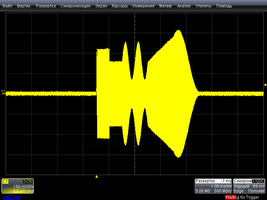Click the LeCroy logo

coord(12,197)
